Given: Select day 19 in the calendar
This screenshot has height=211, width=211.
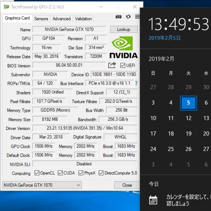Looking at the screenshot, I should [x=189, y=134].
